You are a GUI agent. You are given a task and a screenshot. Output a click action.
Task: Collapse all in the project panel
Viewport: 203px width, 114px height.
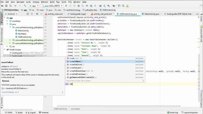[32, 14]
